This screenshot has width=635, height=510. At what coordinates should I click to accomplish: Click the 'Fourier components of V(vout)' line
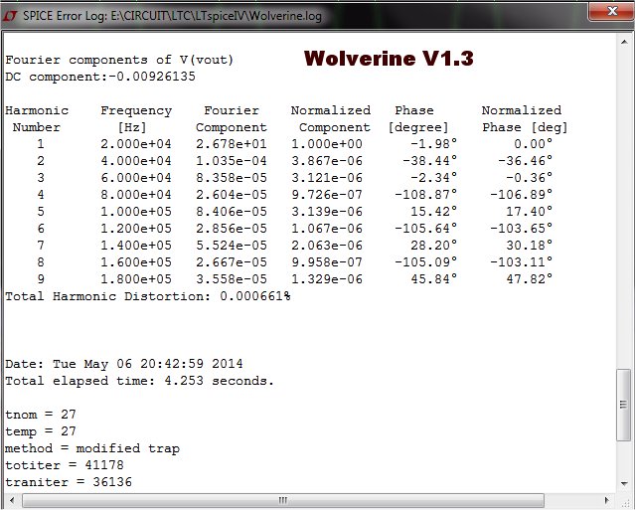(119, 60)
